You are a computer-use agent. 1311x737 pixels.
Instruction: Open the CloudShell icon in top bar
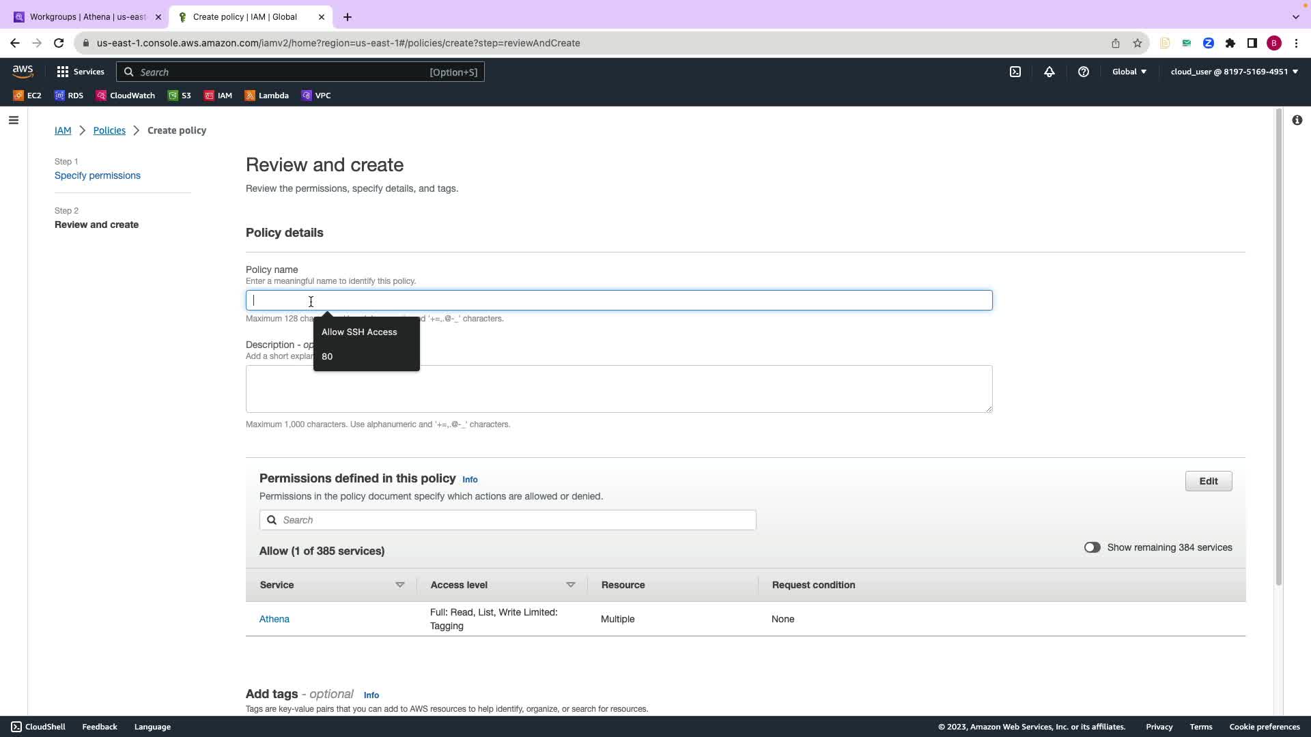pos(1015,72)
